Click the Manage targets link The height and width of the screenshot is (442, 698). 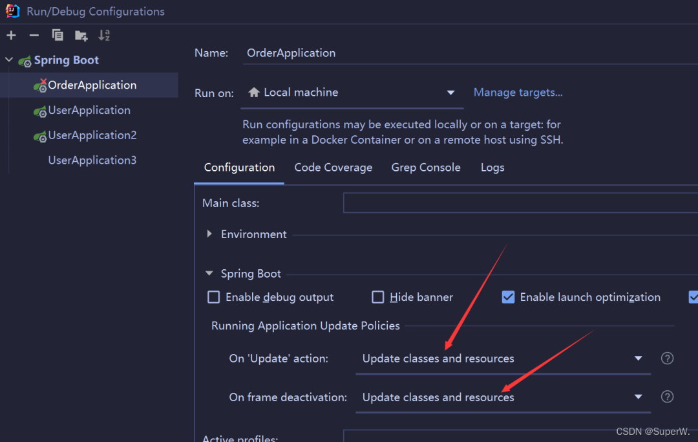518,93
